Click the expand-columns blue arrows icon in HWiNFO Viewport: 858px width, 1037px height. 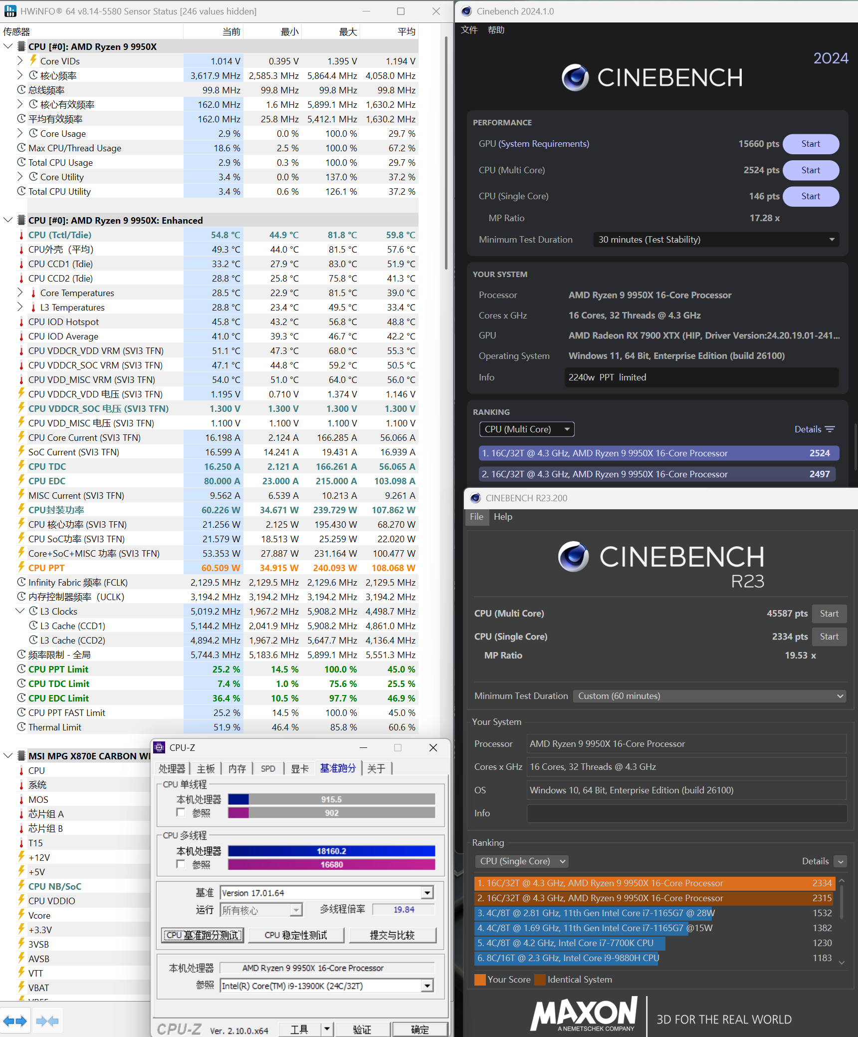point(15,1021)
